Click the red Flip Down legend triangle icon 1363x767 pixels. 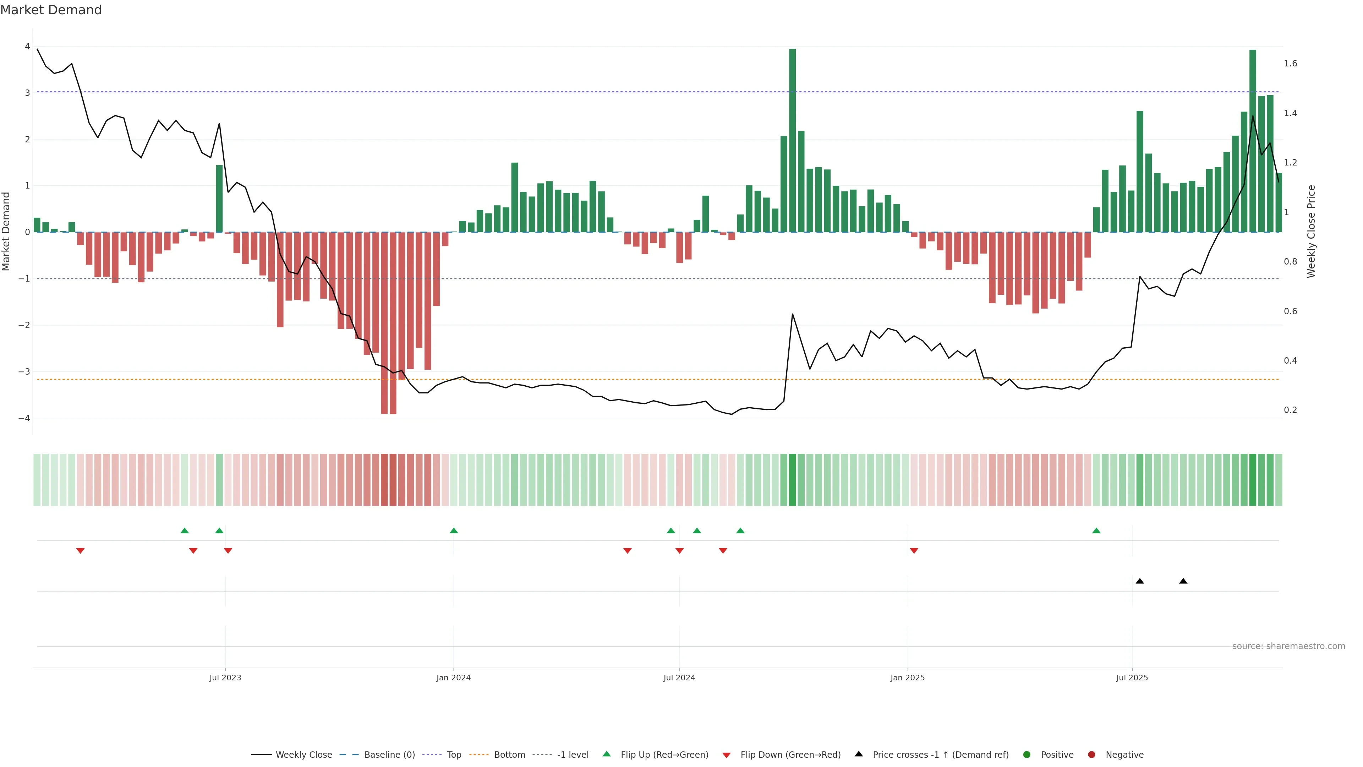727,755
